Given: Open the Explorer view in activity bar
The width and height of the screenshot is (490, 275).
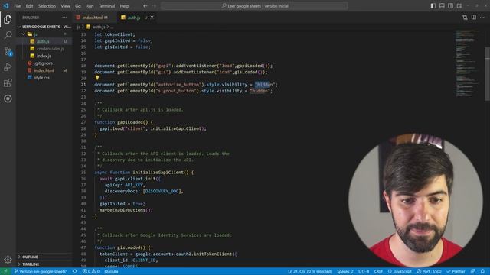Looking at the screenshot, I should 8,20.
